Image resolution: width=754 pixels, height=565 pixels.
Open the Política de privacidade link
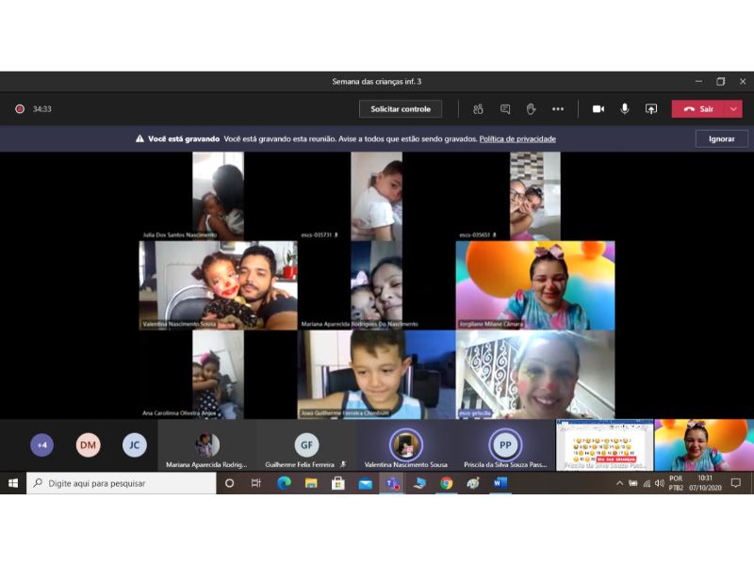517,139
